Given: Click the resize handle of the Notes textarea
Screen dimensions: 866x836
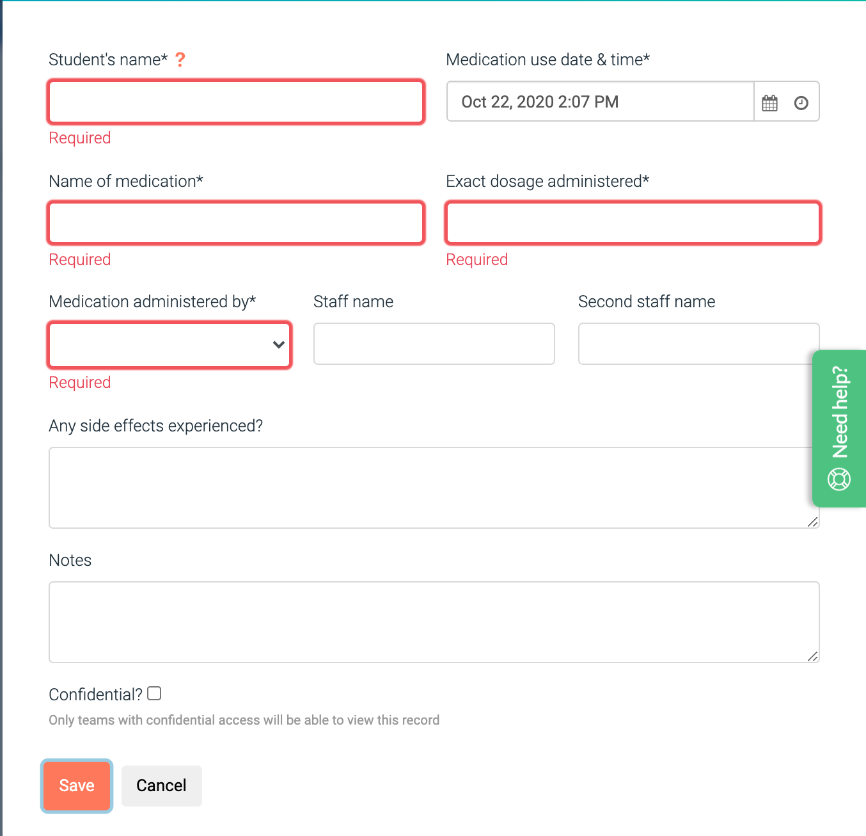Looking at the screenshot, I should (x=813, y=656).
